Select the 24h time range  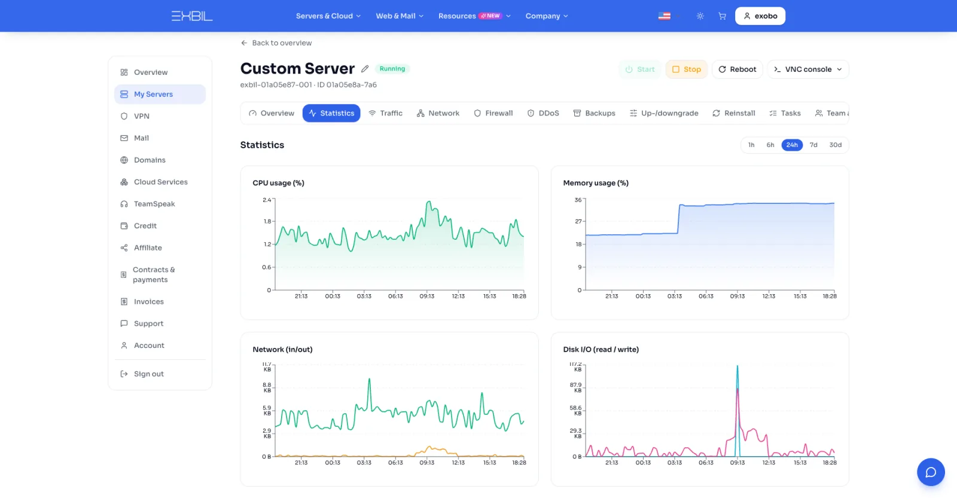pos(792,145)
